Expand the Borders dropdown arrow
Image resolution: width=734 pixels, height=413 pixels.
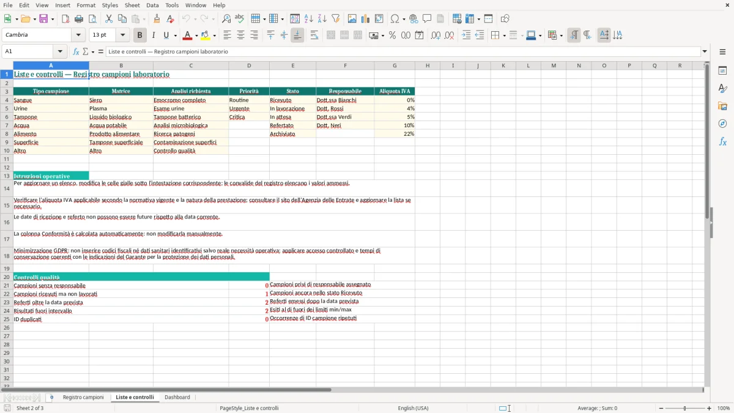pos(503,35)
